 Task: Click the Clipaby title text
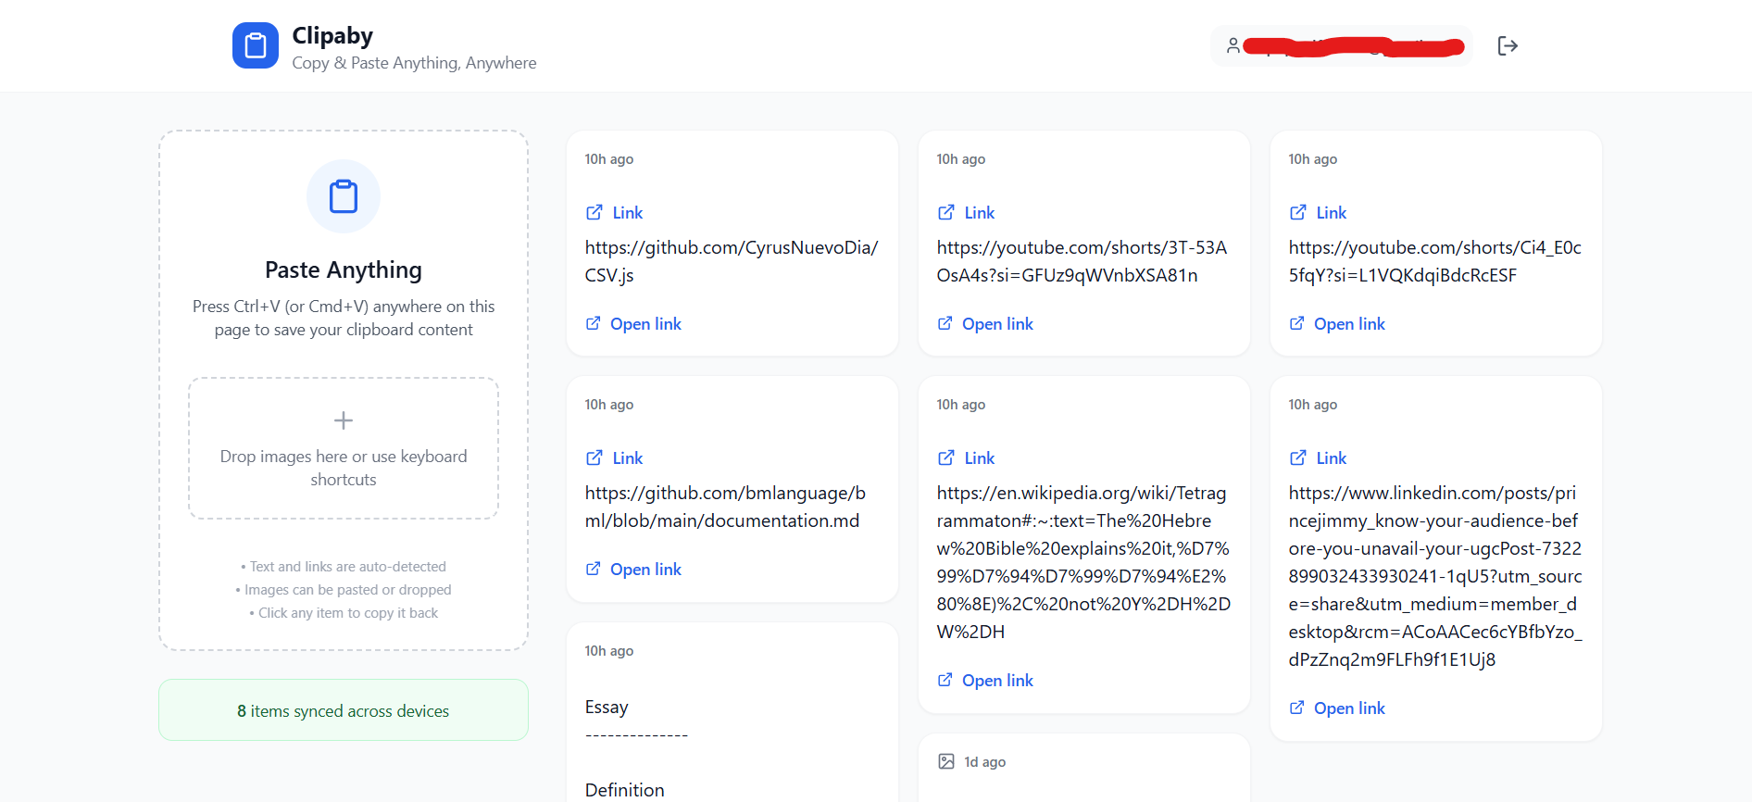(332, 35)
